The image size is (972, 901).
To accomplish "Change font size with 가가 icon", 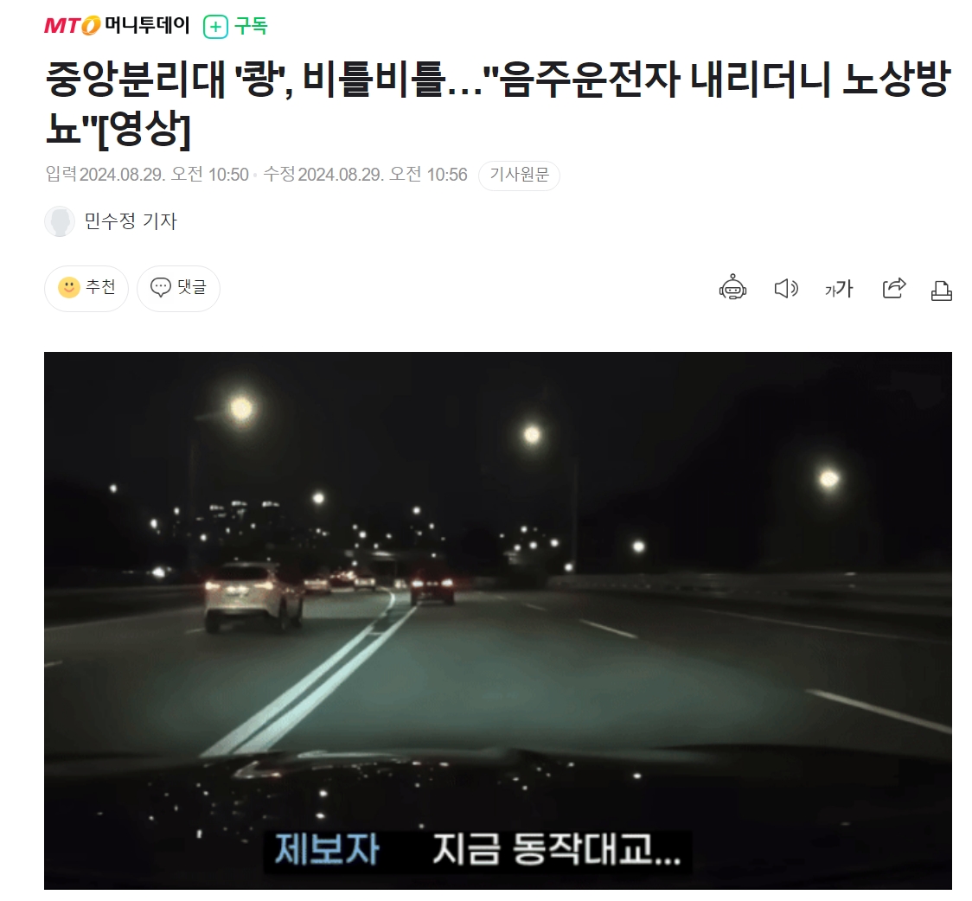I will (840, 289).
